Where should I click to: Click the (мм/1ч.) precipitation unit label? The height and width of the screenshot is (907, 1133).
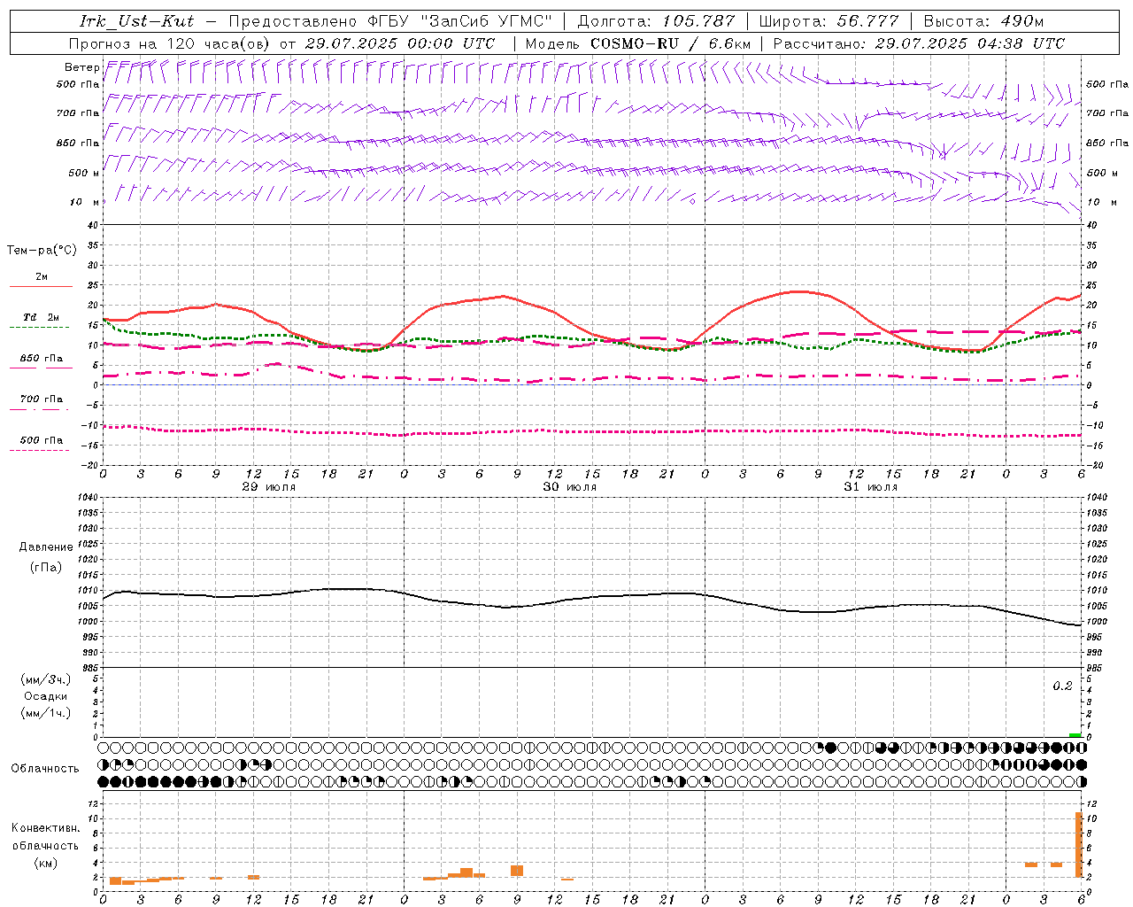click(x=45, y=713)
